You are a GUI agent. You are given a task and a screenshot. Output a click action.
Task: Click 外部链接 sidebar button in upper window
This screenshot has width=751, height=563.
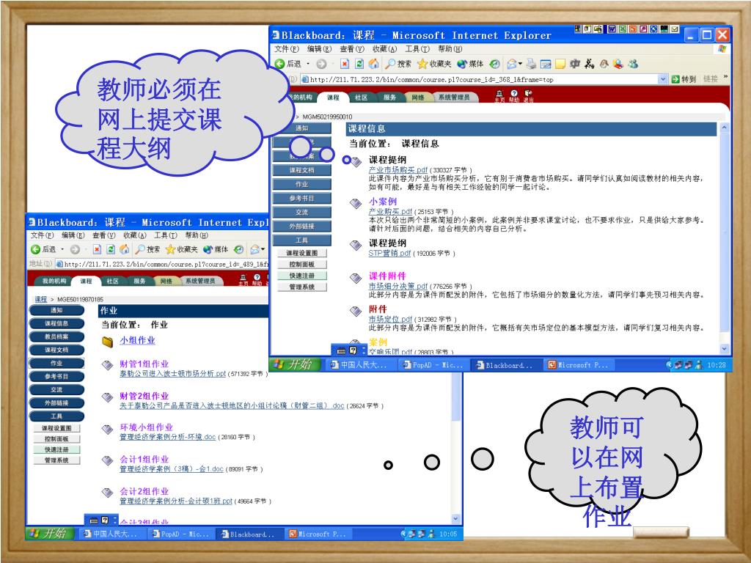pos(301,227)
